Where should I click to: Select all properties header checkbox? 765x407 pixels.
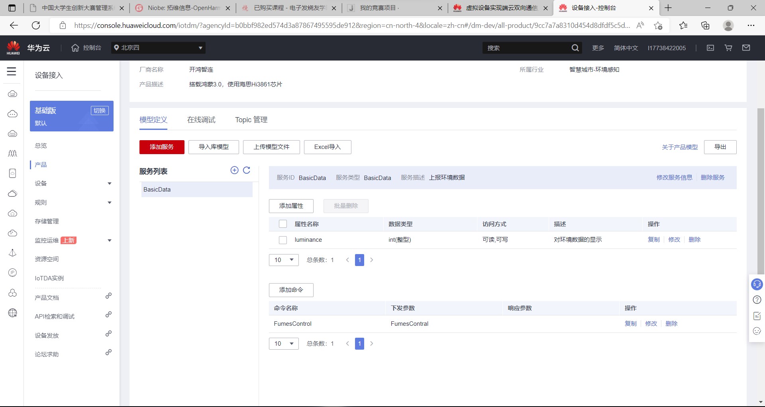point(283,224)
